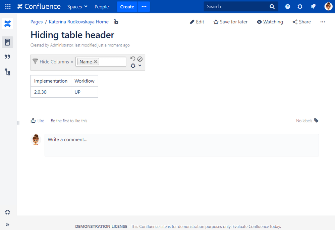Toggle the Watching button
335x230 pixels.
tap(270, 22)
